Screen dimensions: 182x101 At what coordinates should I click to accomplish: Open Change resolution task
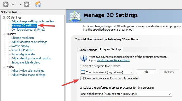click(23, 38)
